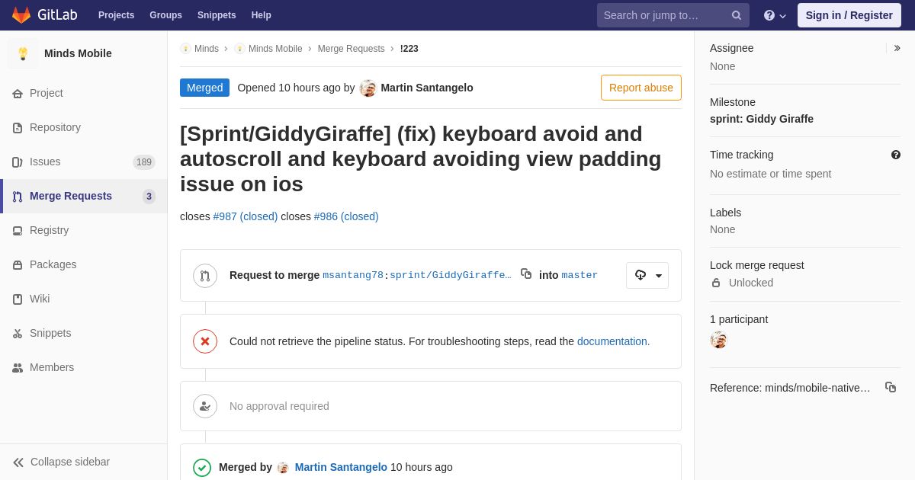Click the Members people icon
The height and width of the screenshot is (480, 915).
(x=18, y=368)
